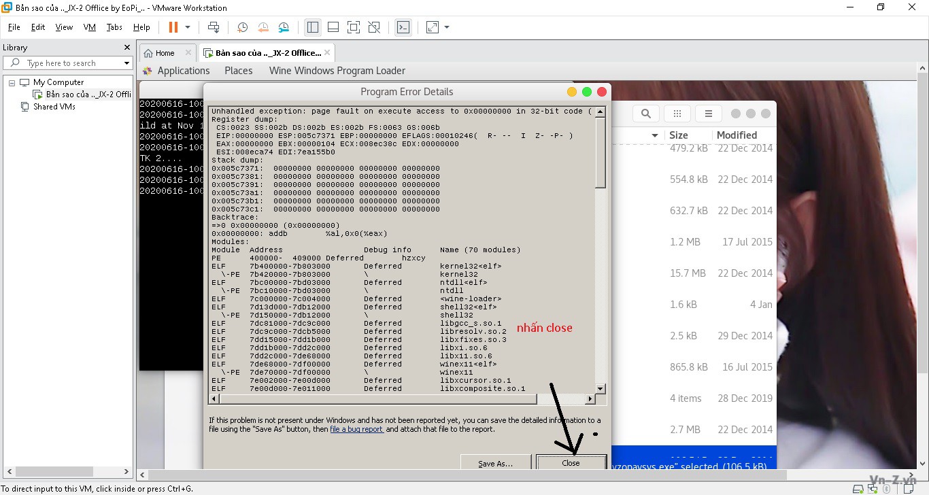Image resolution: width=929 pixels, height=495 pixels.
Task: Switch the file manager to grid view
Action: (677, 114)
